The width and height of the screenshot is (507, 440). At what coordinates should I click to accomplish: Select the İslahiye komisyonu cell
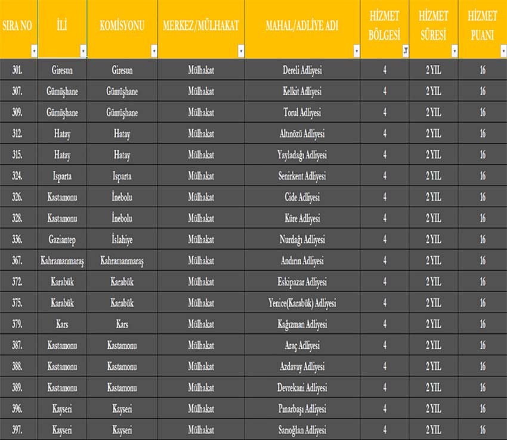coord(122,239)
